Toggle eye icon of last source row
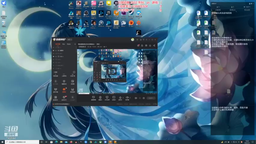Screen dimensions: 256x144 click(x=53, y=68)
